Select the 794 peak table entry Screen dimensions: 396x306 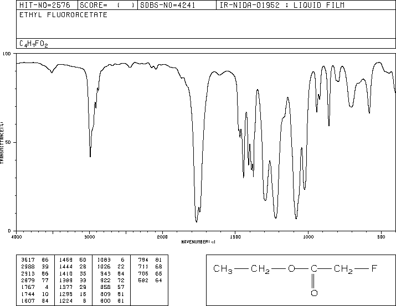tap(150, 260)
